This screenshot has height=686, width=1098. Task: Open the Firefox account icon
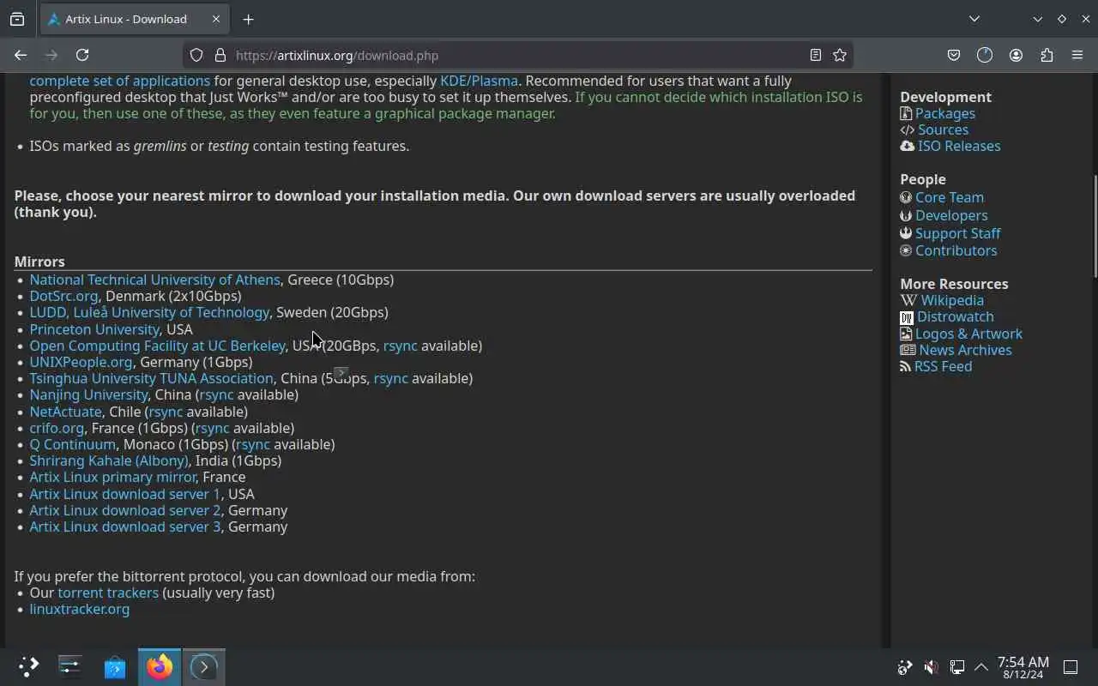point(1016,55)
